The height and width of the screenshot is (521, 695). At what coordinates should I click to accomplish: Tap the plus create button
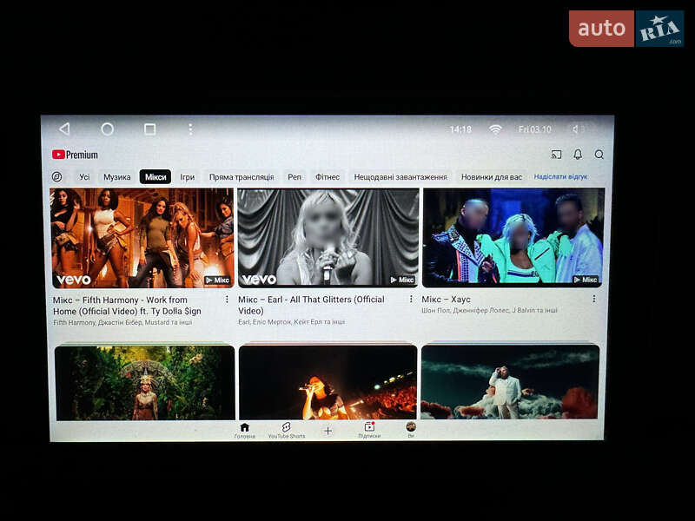[328, 431]
